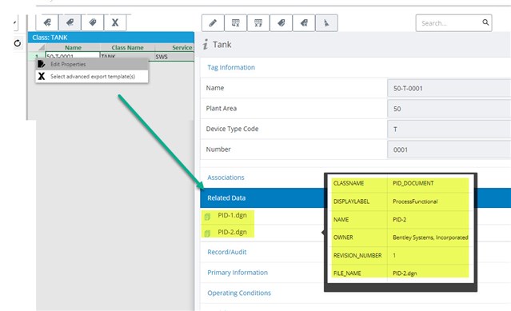This screenshot has width=511, height=311.
Task: Click the Excel X icon in left toolbar
Action: (115, 22)
